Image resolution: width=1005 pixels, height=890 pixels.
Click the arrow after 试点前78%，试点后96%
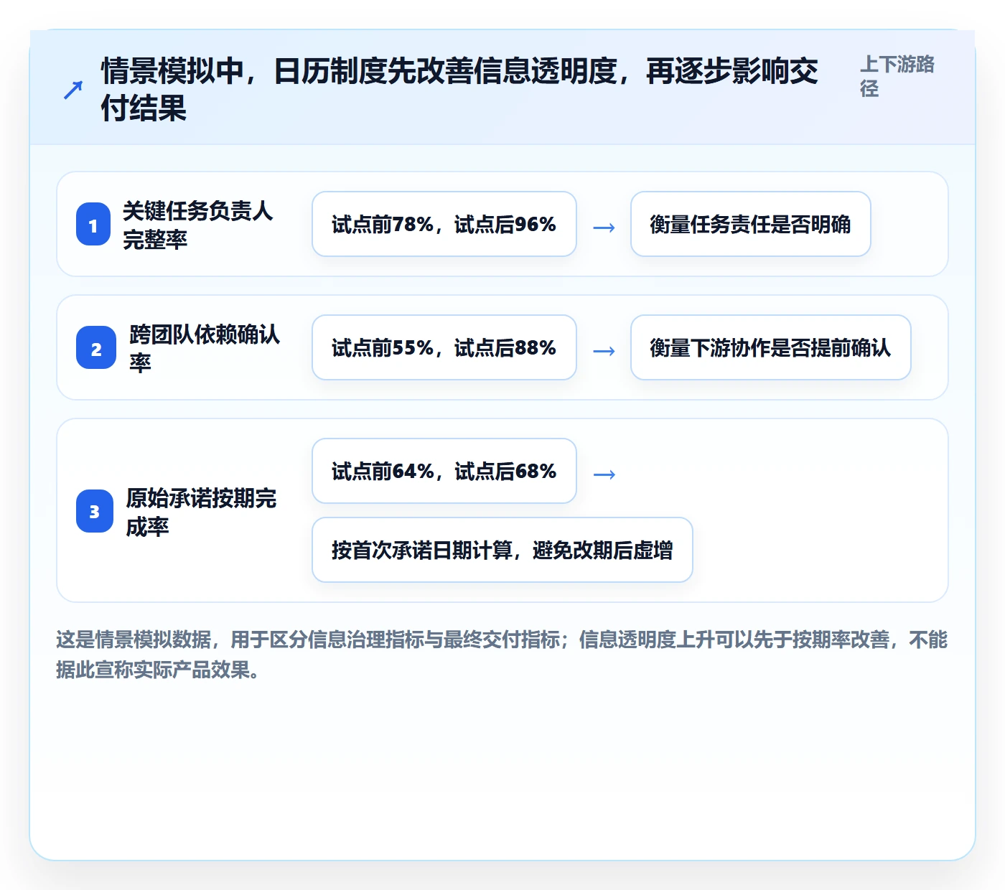coord(604,228)
